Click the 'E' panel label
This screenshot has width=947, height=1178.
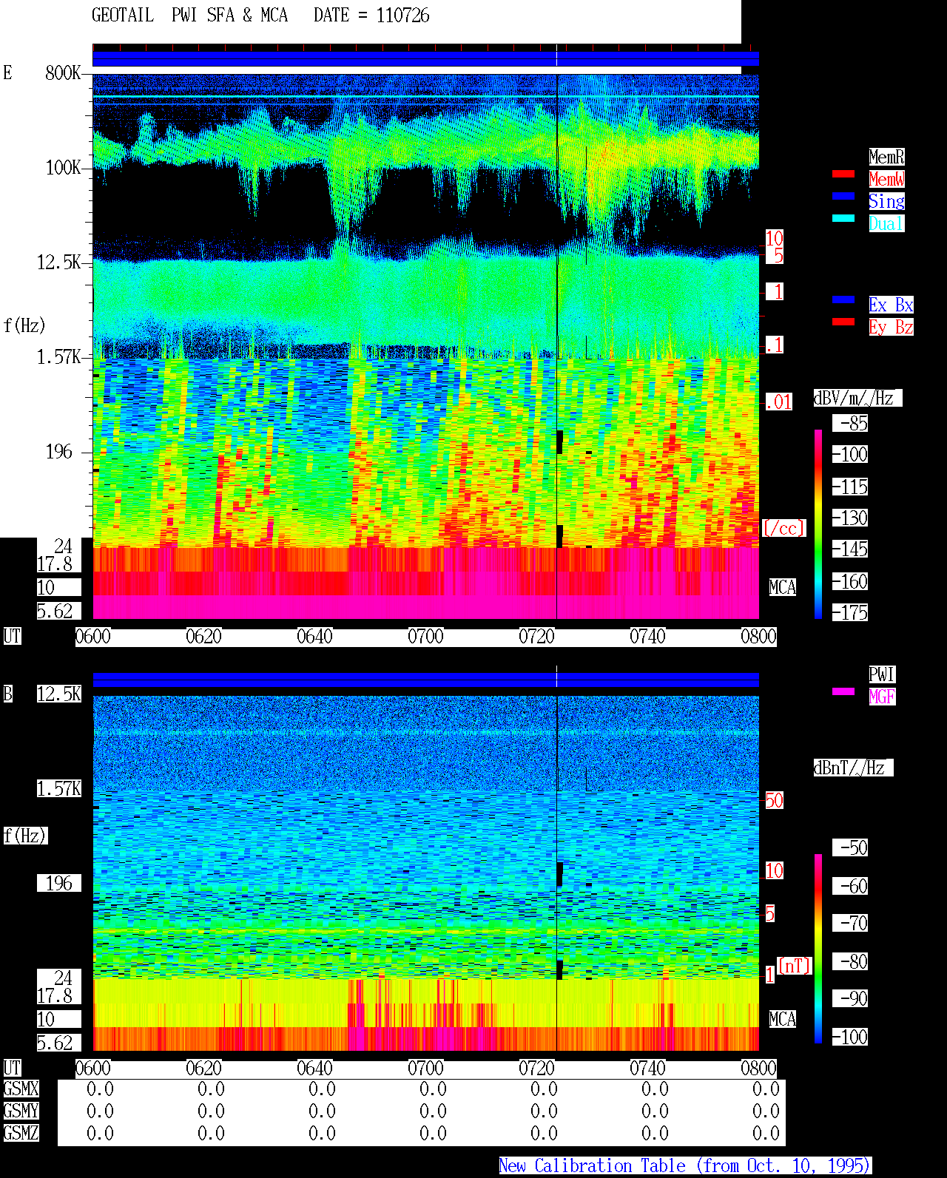[x=7, y=72]
